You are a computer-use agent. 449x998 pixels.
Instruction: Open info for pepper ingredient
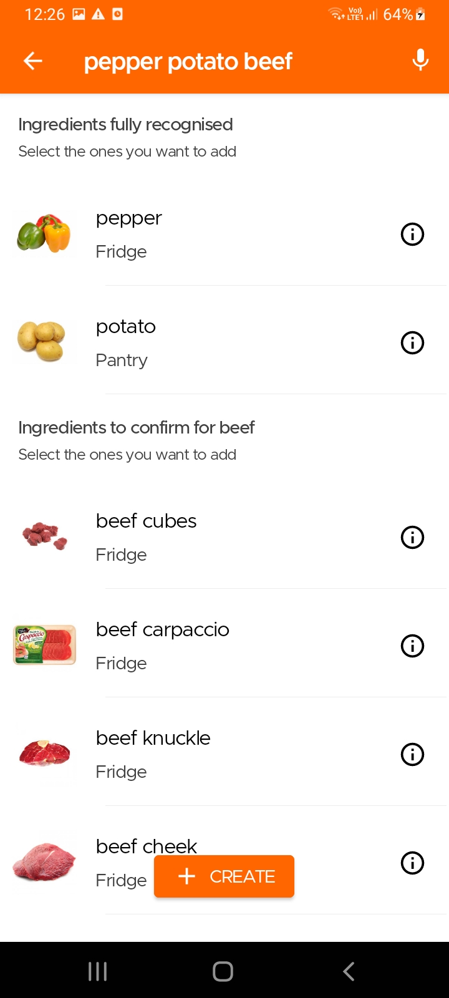(412, 235)
